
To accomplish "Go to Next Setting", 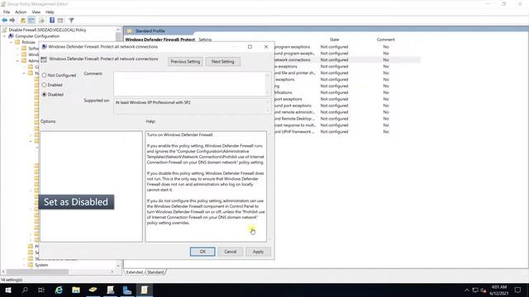I will 222,62.
